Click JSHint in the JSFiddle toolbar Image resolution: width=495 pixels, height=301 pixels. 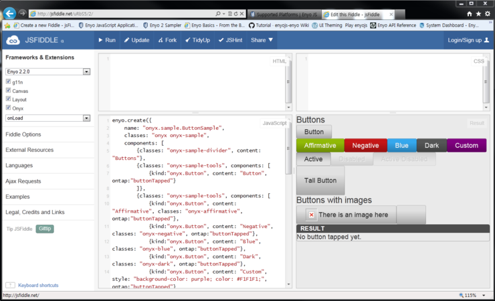231,40
